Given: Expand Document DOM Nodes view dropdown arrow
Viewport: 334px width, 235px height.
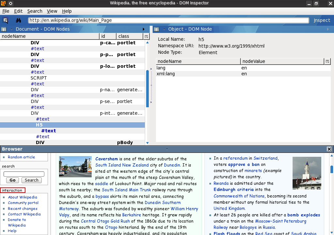Looking at the screenshot, I should point(11,29).
